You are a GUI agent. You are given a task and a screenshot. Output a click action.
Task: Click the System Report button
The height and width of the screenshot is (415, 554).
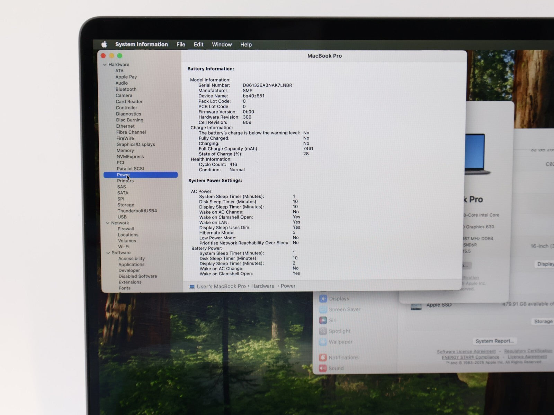coord(494,341)
